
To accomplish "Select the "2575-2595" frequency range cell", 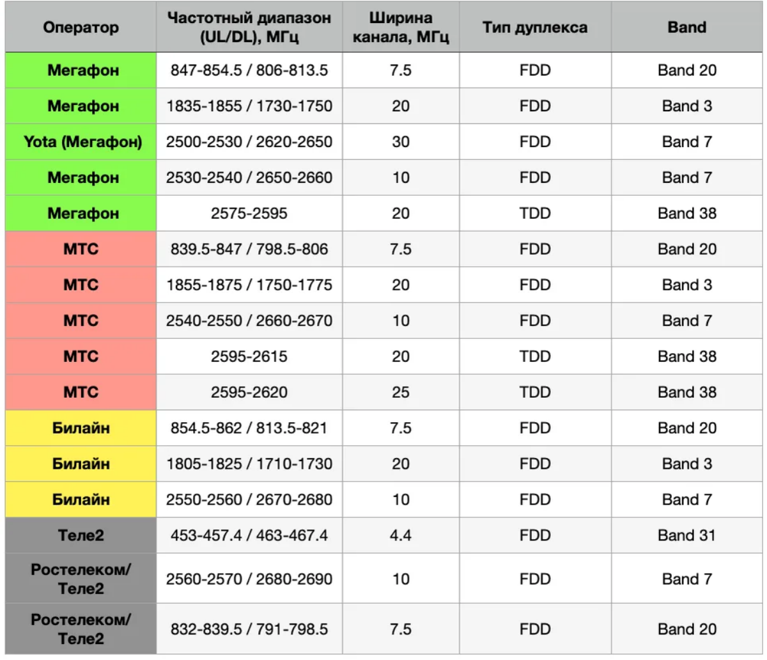I will [x=249, y=213].
